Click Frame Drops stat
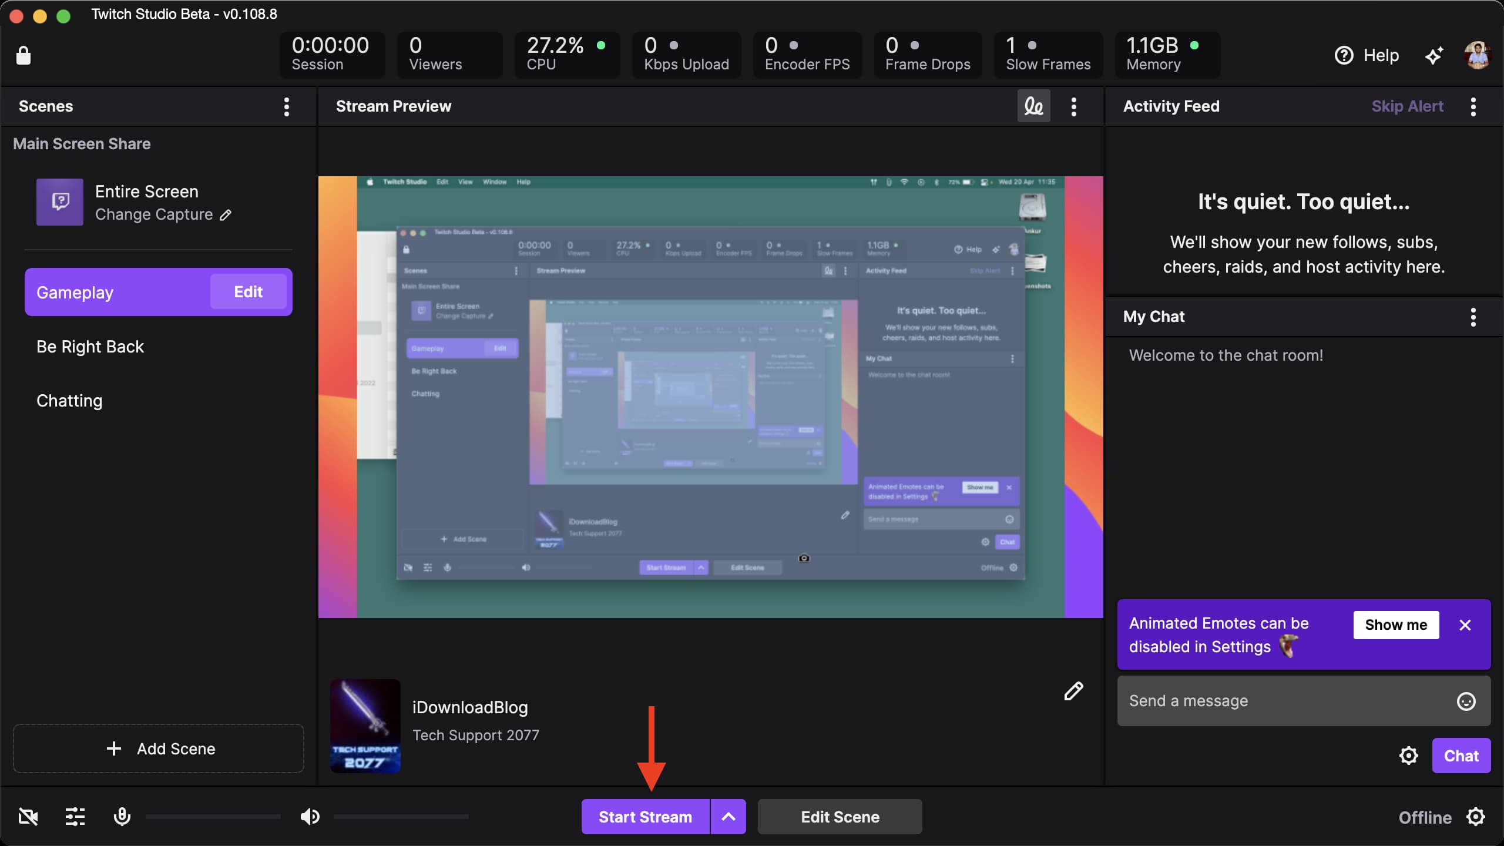 tap(928, 55)
